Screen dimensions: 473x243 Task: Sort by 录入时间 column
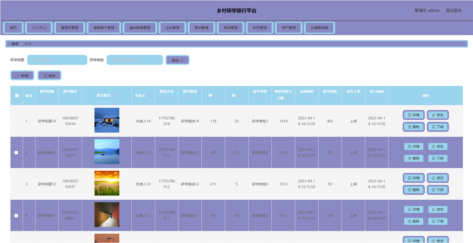(x=376, y=98)
